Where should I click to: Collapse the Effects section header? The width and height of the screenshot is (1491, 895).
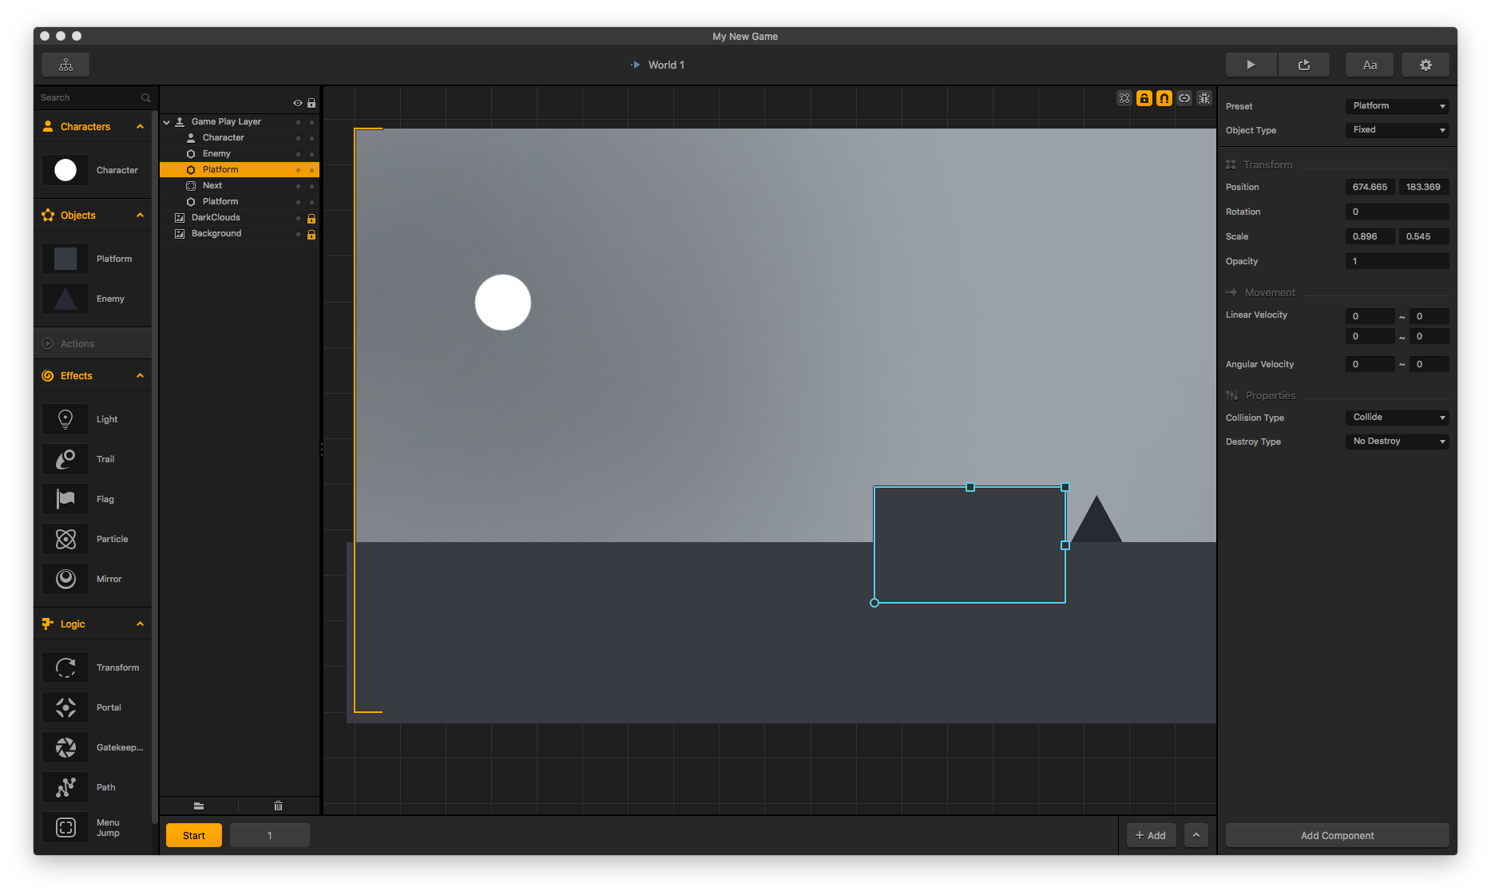(140, 376)
